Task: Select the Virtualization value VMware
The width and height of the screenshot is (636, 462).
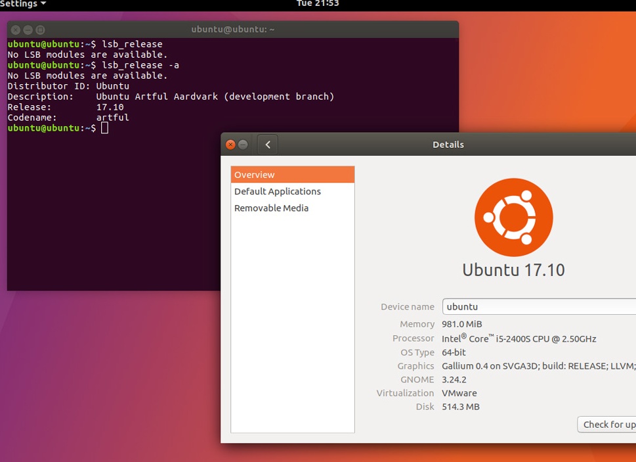Action: click(x=459, y=393)
